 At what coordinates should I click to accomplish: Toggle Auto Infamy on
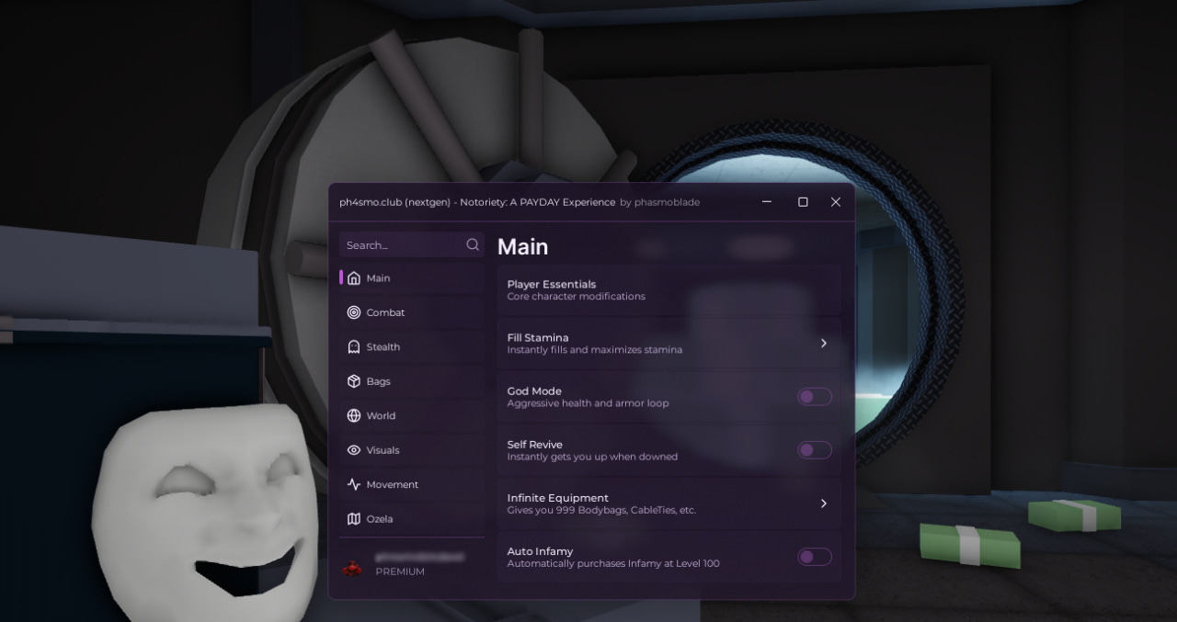(815, 557)
